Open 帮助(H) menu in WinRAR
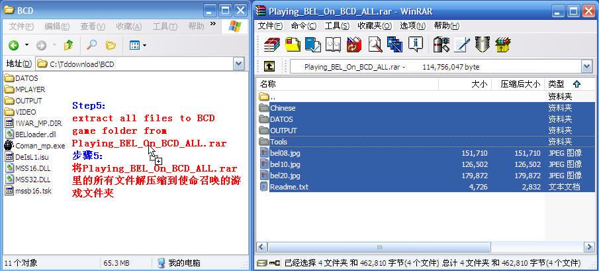This screenshot has width=599, height=271. tap(447, 26)
